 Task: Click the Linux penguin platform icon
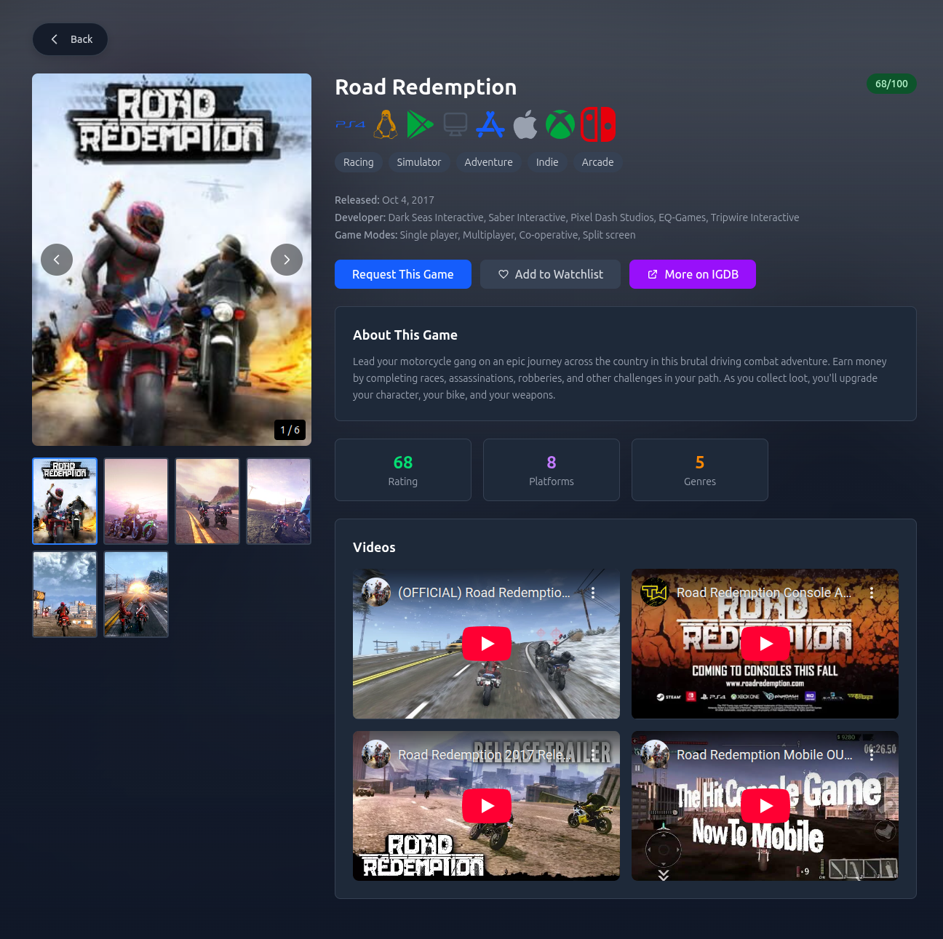pos(386,124)
